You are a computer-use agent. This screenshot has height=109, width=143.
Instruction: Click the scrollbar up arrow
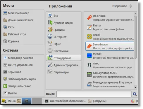135,13
